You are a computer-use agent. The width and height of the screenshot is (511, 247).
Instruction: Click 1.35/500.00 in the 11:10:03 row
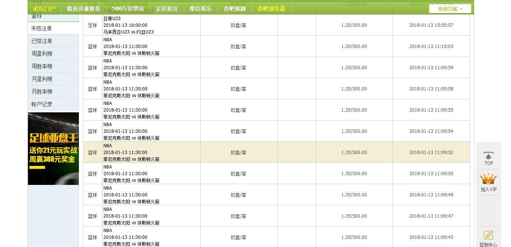354,46
